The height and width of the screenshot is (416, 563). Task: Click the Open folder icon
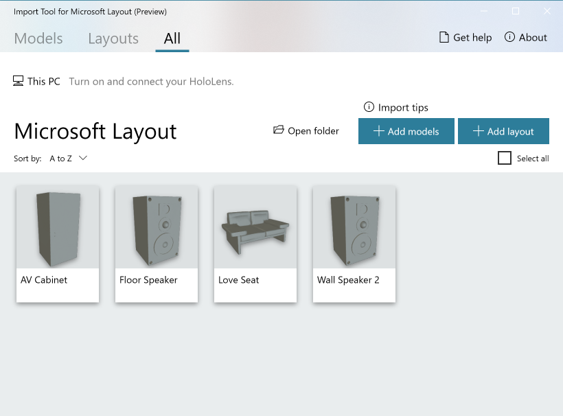click(x=278, y=130)
